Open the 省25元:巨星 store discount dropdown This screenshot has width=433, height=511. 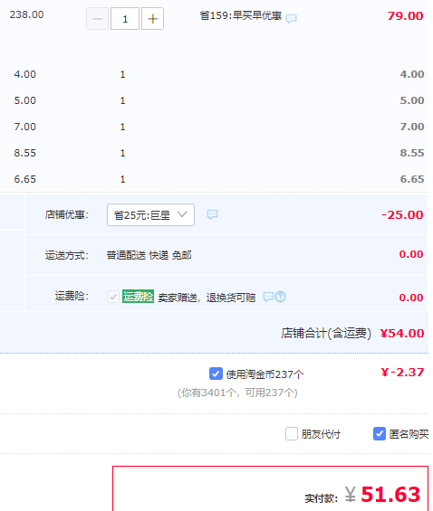150,214
